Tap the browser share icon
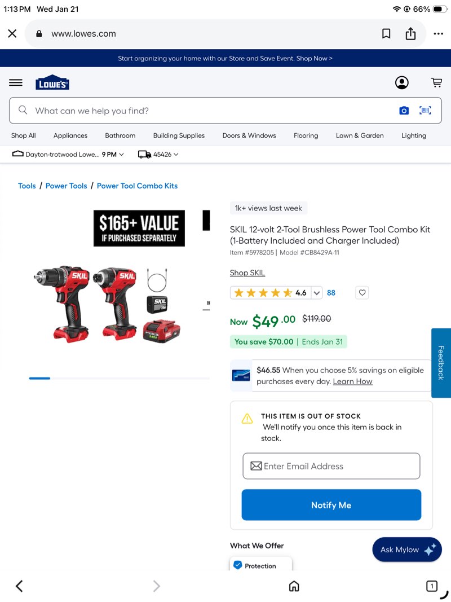 point(410,33)
